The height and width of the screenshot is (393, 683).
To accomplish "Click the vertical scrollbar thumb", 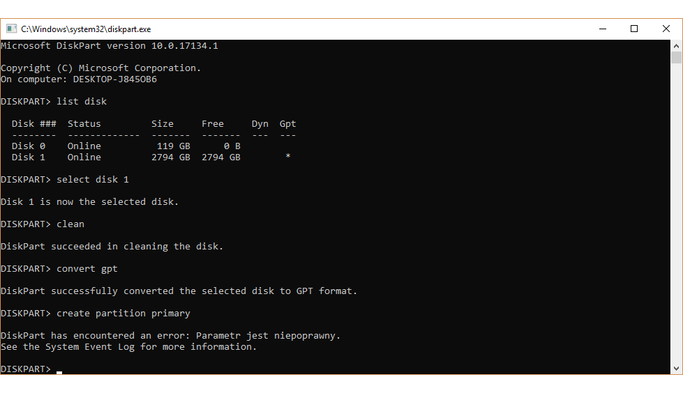I will coord(676,57).
